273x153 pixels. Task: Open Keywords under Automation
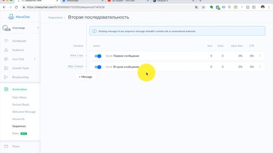tap(18, 119)
